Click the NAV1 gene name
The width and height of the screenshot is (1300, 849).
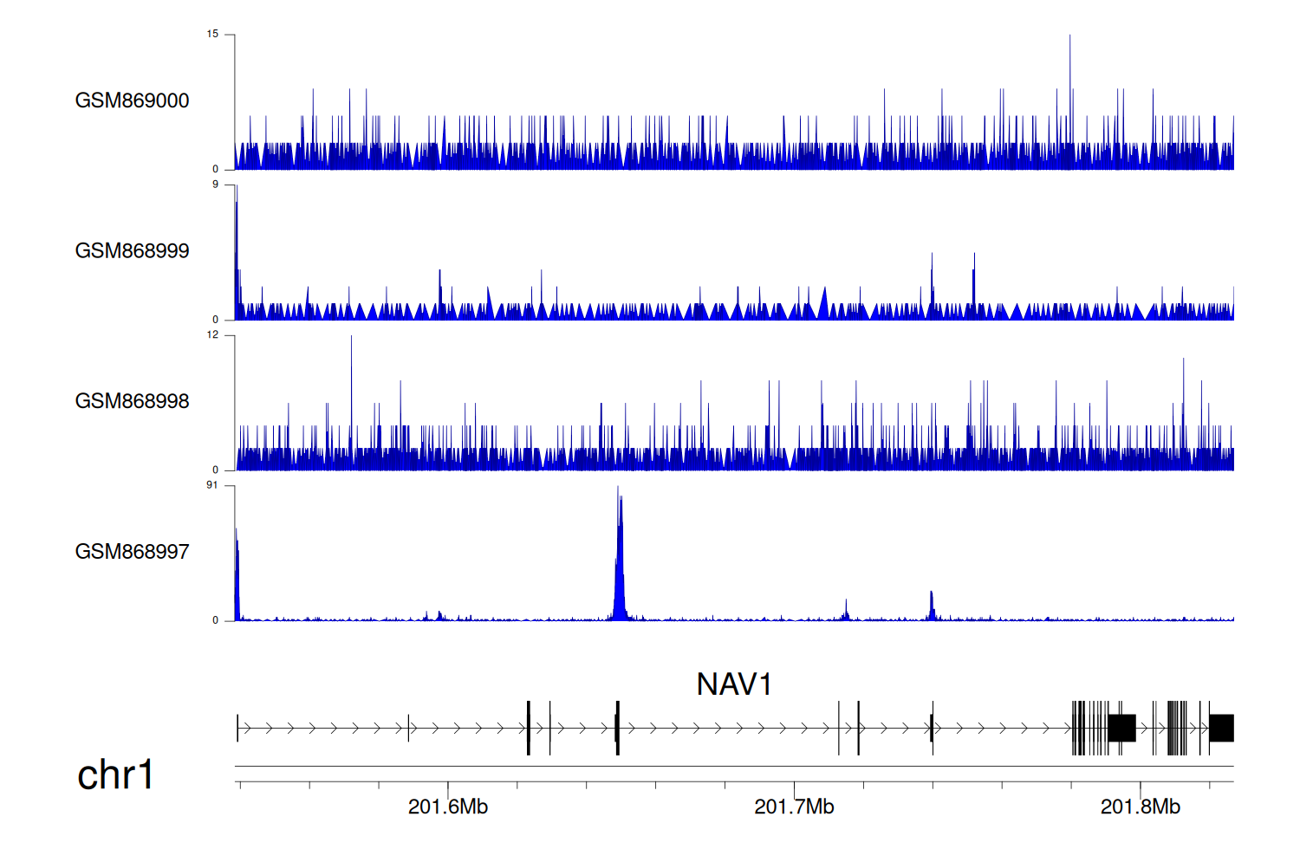pyautogui.click(x=734, y=684)
